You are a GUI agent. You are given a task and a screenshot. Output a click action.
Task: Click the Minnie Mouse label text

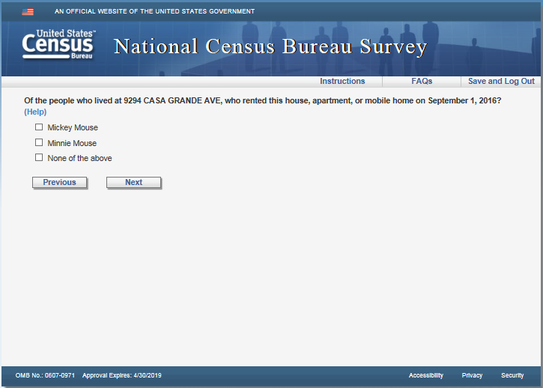click(72, 143)
